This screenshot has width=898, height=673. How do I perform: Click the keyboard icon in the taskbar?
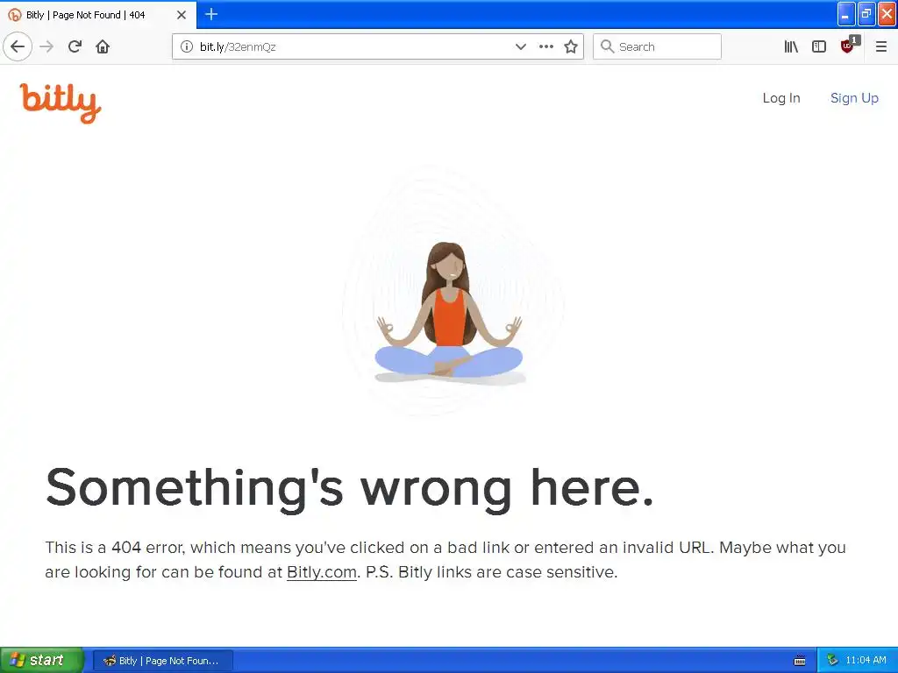(x=800, y=661)
